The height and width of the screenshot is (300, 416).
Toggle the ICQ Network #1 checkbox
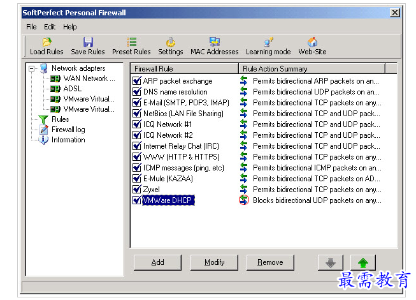pyautogui.click(x=137, y=124)
